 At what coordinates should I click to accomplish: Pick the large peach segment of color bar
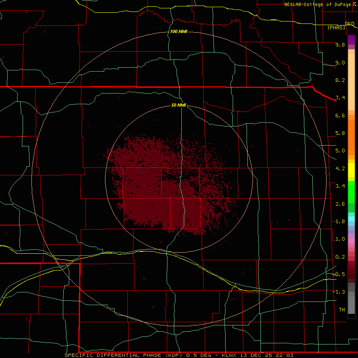(x=351, y=82)
